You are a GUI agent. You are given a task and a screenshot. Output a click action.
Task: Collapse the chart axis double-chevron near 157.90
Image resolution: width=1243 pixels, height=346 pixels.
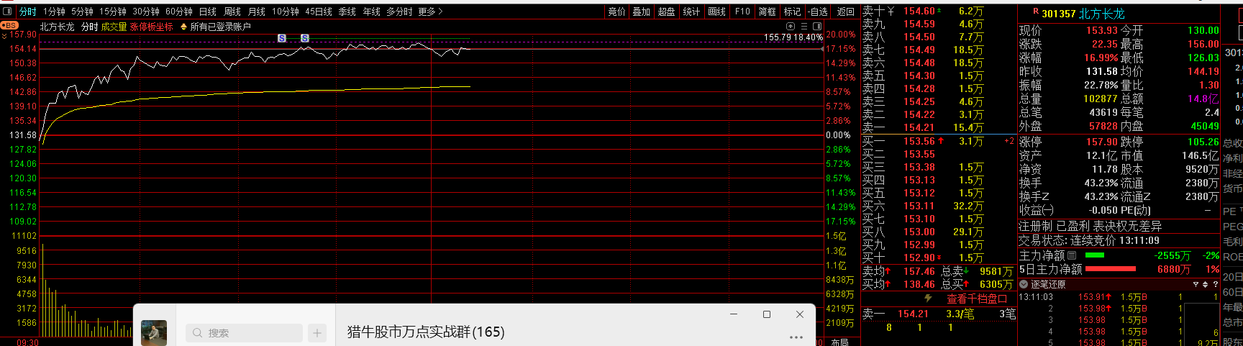(x=4, y=35)
